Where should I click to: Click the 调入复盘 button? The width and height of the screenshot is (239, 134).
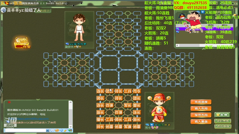(201, 121)
